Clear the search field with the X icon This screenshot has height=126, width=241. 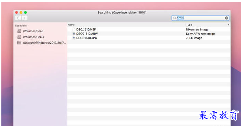pyautogui.click(x=227, y=18)
